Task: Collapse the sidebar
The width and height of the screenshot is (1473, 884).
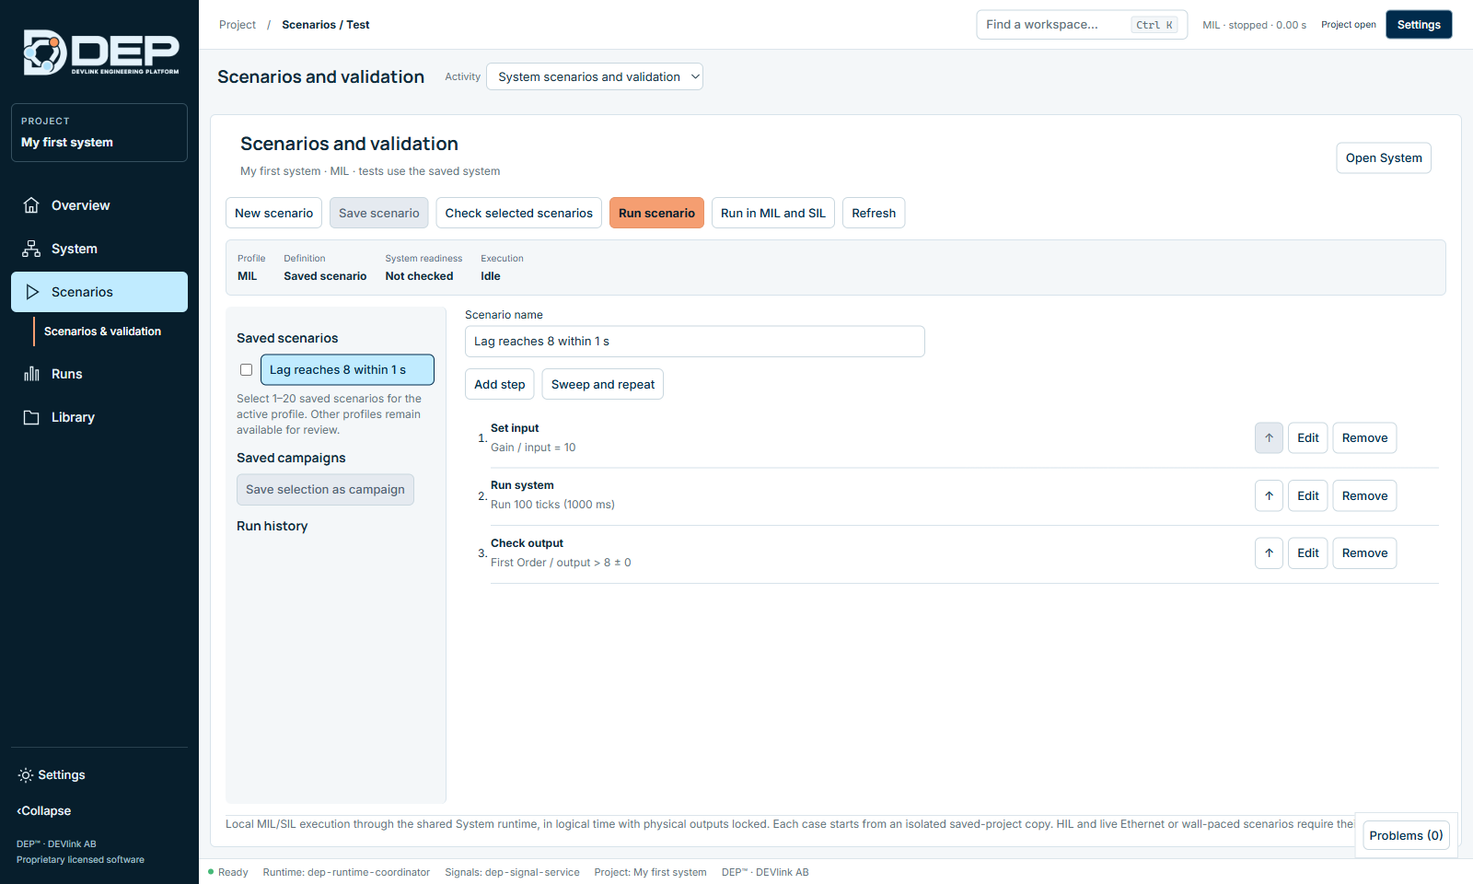Action: point(44,811)
